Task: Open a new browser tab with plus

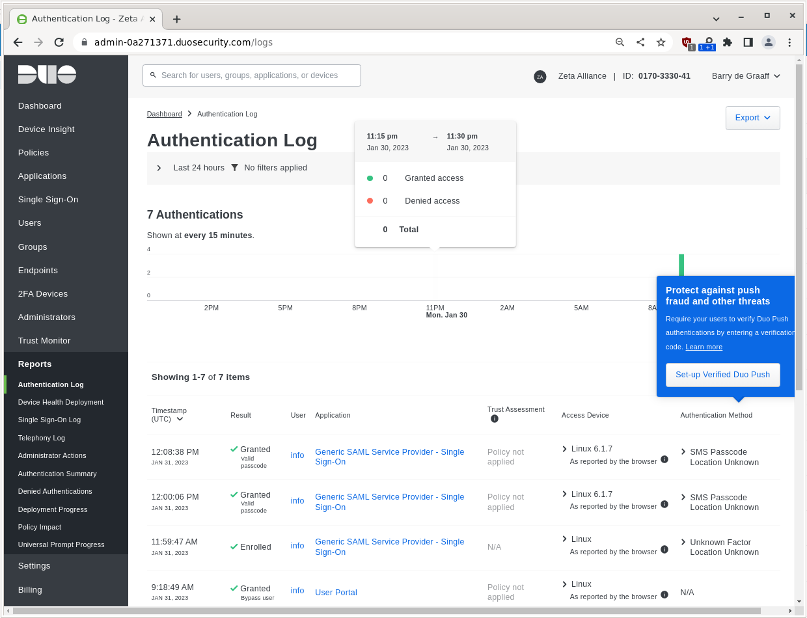Action: pyautogui.click(x=176, y=20)
